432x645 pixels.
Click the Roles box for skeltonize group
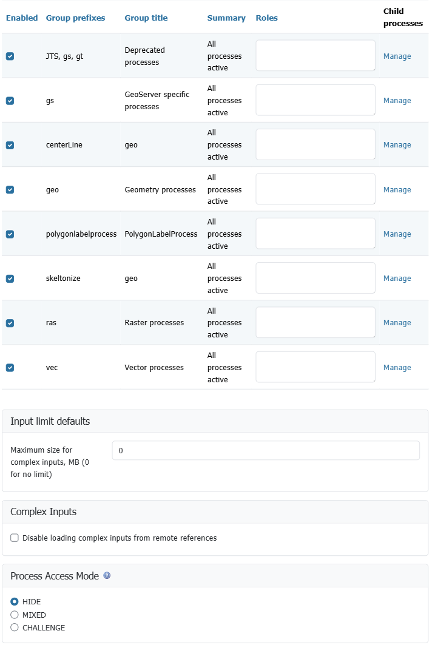[316, 278]
